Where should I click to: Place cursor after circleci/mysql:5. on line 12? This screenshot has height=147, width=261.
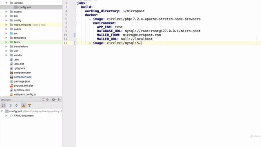(141, 43)
